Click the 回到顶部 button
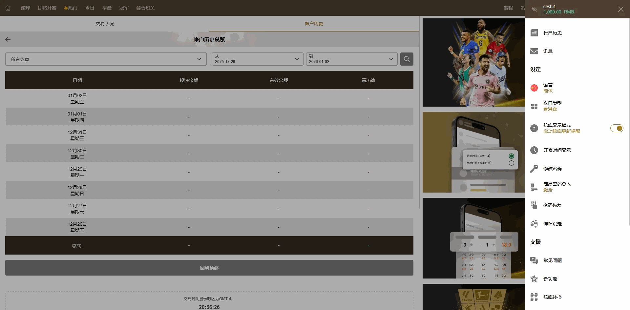The height and width of the screenshot is (310, 630). click(x=209, y=268)
